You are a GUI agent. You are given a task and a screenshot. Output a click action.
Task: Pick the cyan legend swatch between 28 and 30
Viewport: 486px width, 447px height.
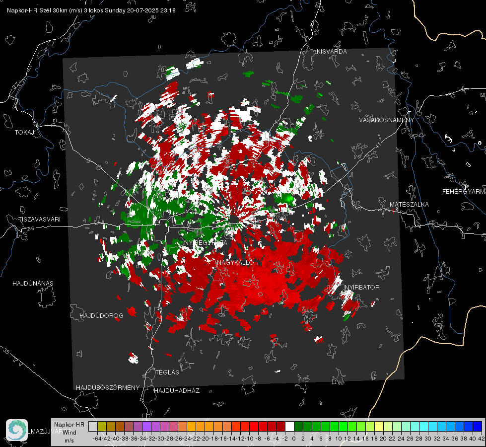tap(423, 426)
